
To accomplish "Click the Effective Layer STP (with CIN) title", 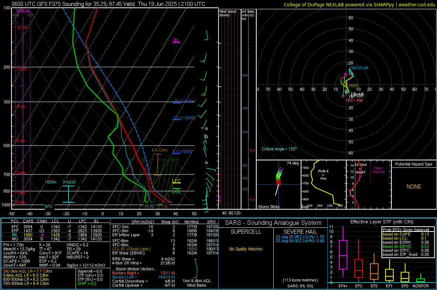I will click(382, 222).
